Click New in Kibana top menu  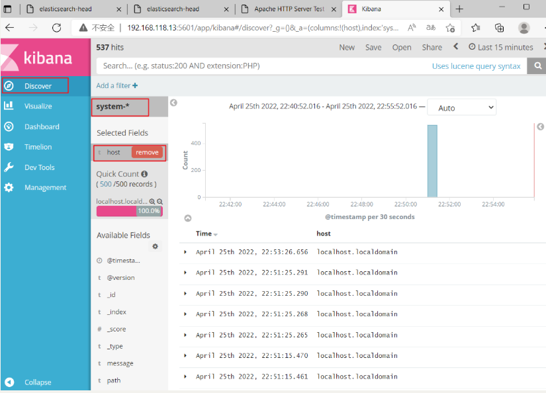pyautogui.click(x=347, y=48)
